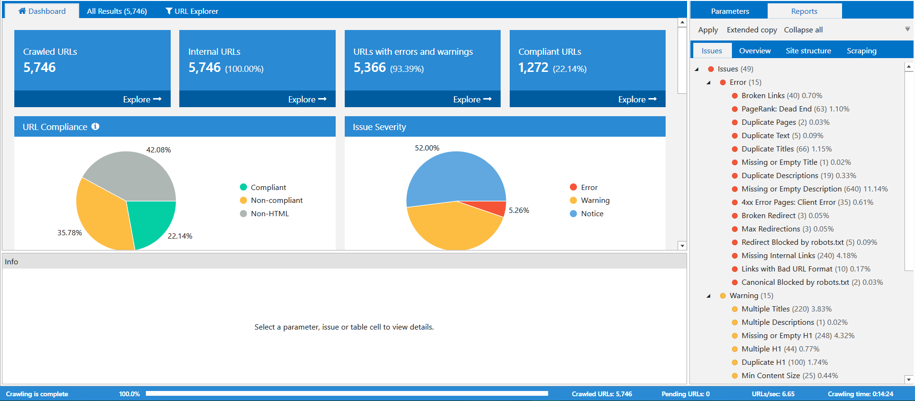Open the dropdown arrow right of Collapse all
915x401 pixels.
[907, 30]
